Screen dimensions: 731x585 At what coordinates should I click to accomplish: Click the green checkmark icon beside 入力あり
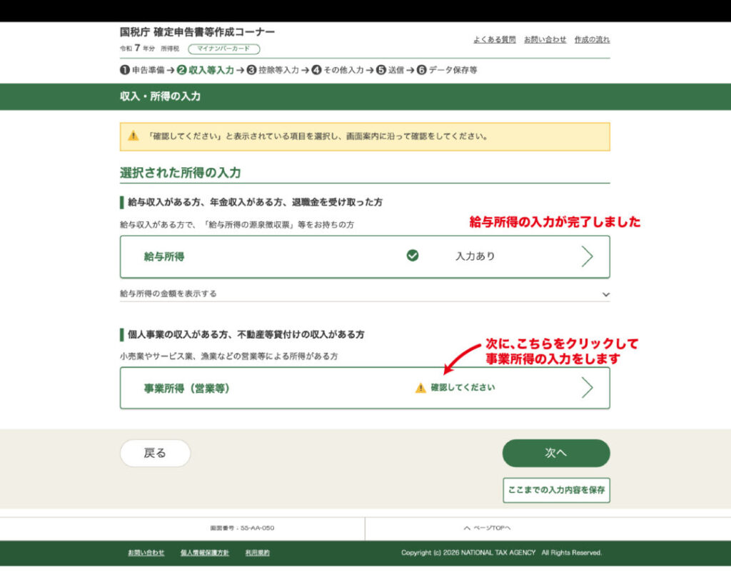click(412, 256)
